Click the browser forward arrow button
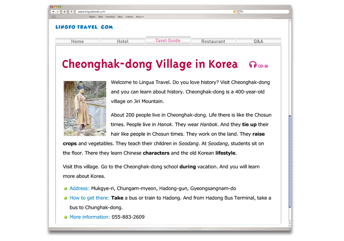The height and width of the screenshot is (241, 344). coord(58,12)
